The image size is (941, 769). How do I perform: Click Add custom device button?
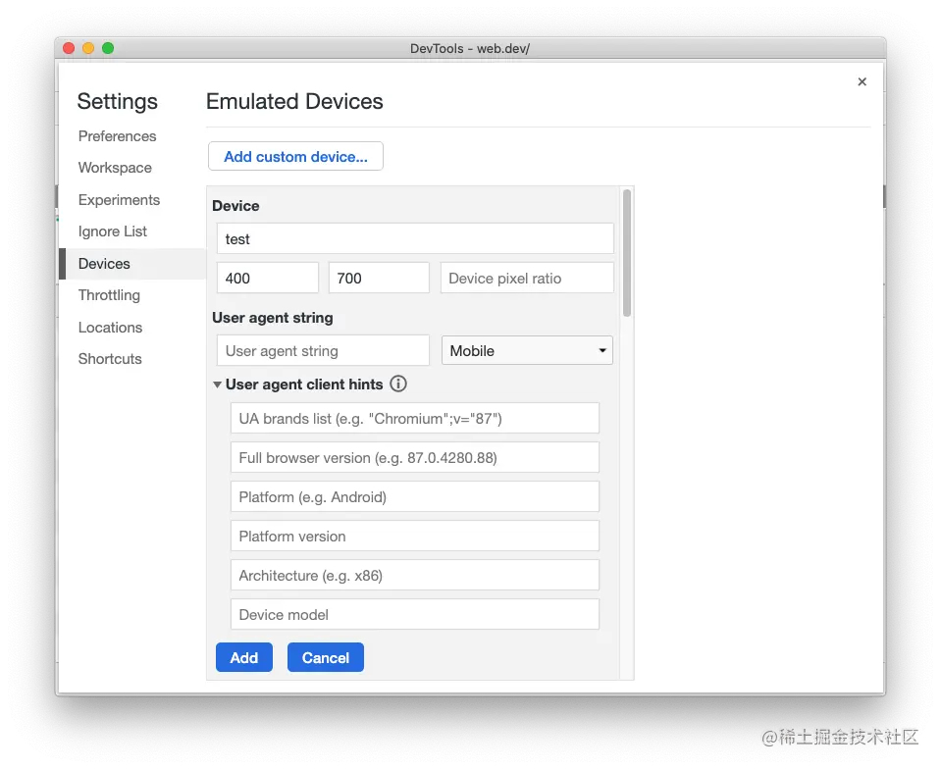[x=295, y=157]
